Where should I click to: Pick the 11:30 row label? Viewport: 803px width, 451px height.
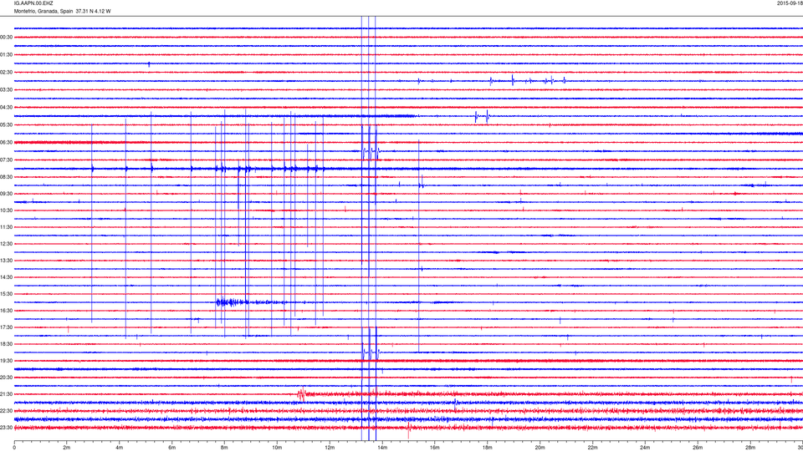coord(6,227)
